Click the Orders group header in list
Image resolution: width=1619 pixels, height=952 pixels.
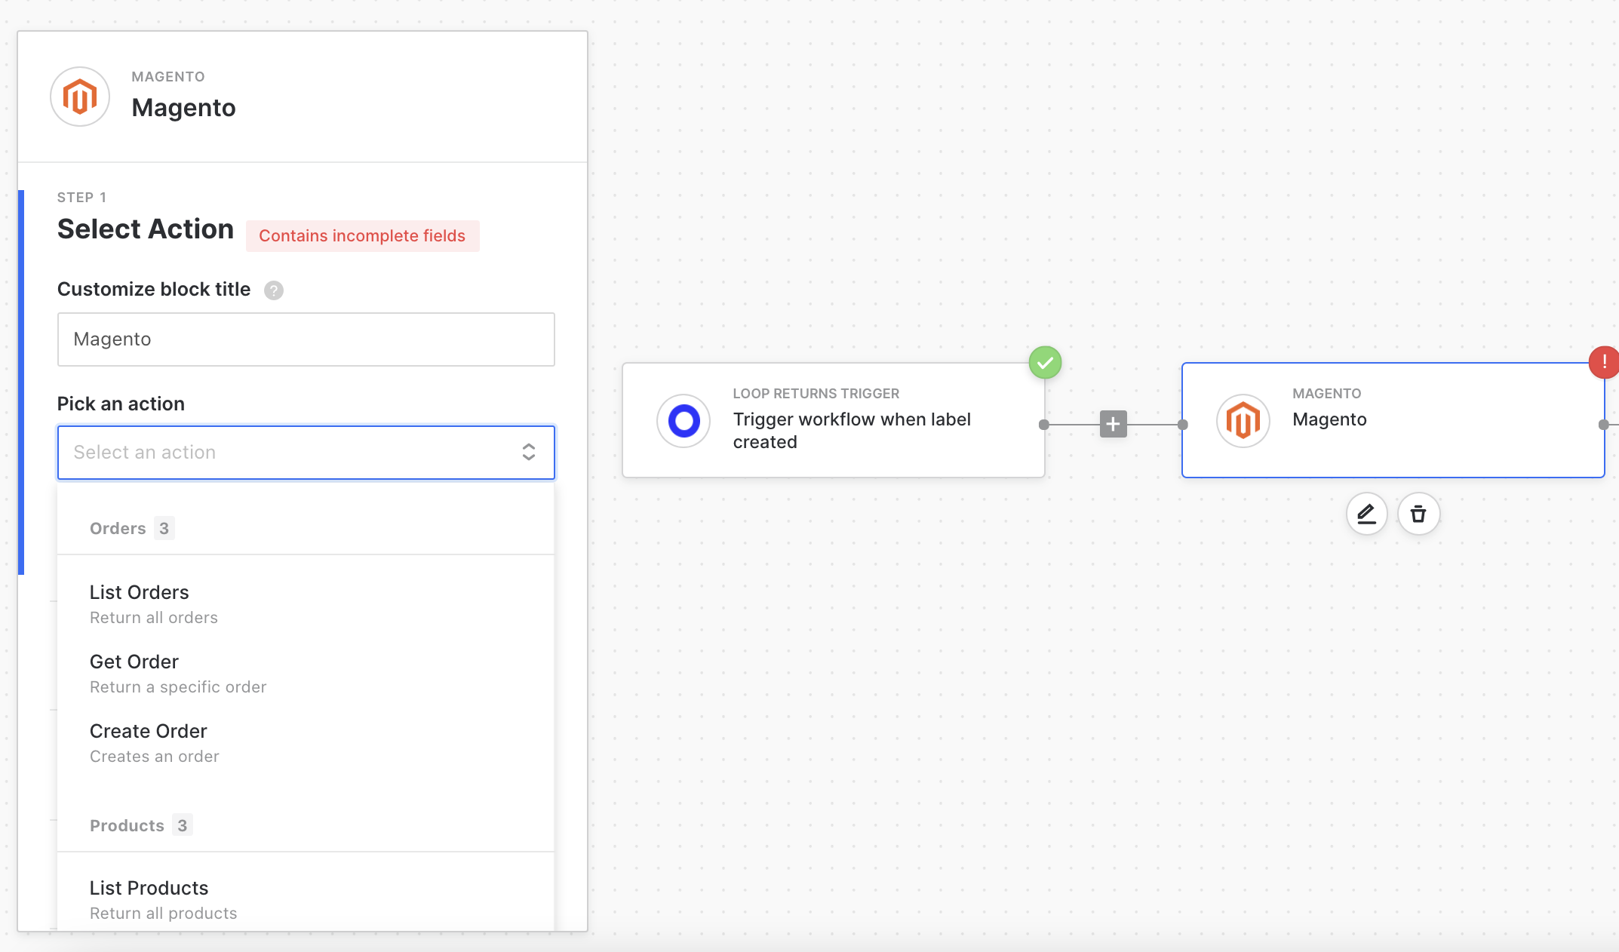[x=118, y=529]
